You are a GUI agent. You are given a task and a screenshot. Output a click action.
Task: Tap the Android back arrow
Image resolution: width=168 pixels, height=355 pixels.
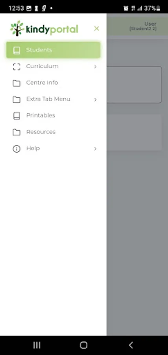pos(131,345)
